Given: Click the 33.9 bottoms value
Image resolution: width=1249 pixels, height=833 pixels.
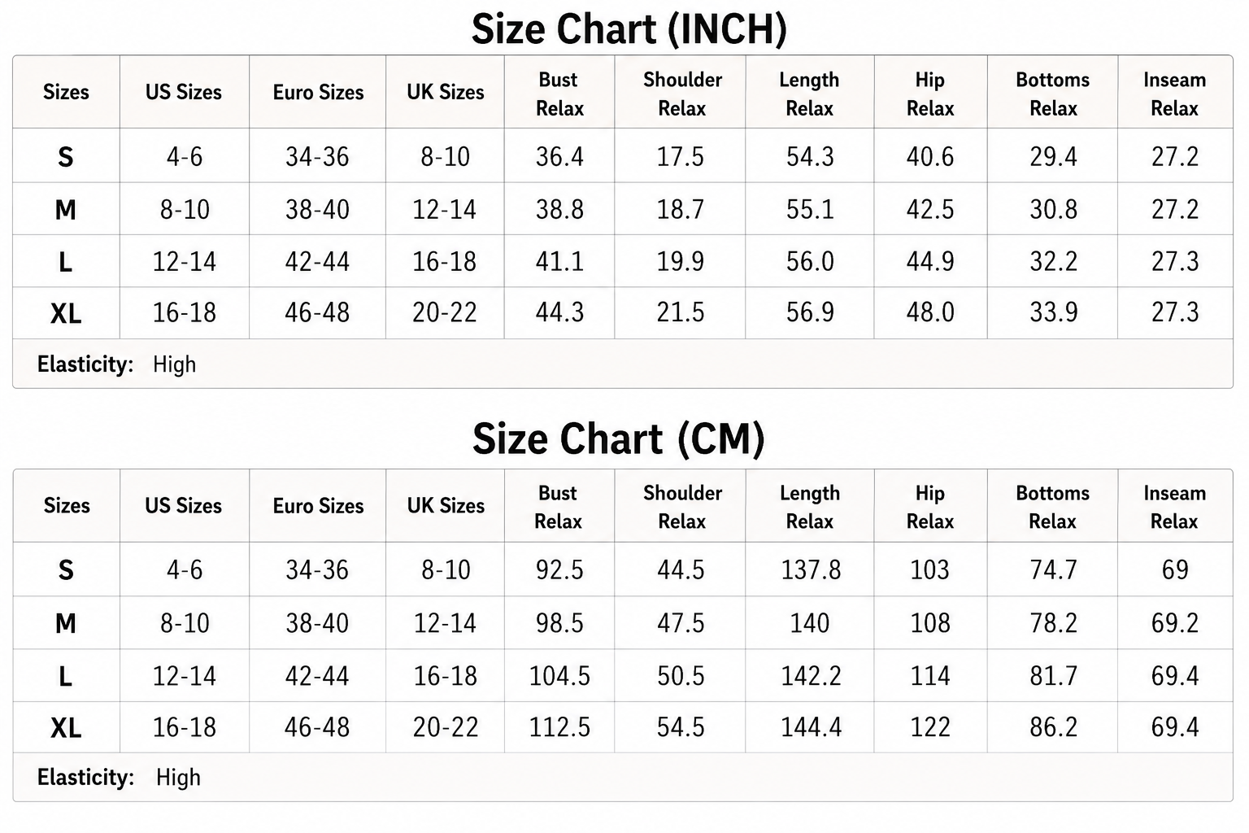Looking at the screenshot, I should coord(1053,312).
